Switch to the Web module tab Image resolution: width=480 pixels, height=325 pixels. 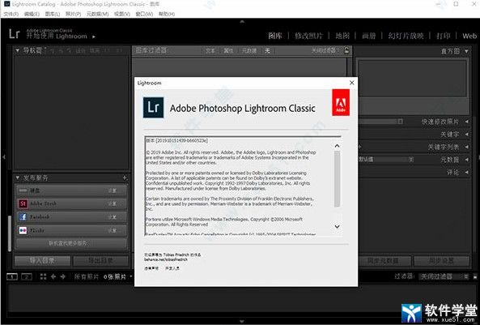[x=469, y=36]
